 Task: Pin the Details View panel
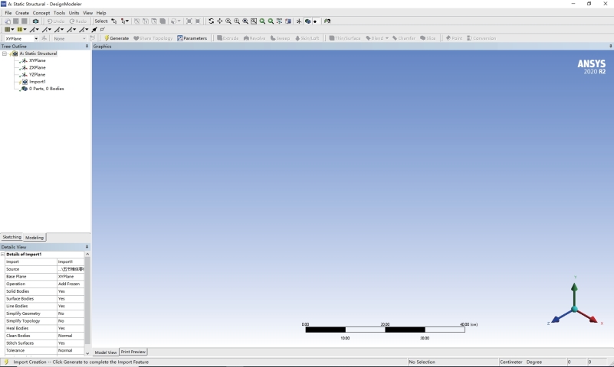pyautogui.click(x=87, y=247)
